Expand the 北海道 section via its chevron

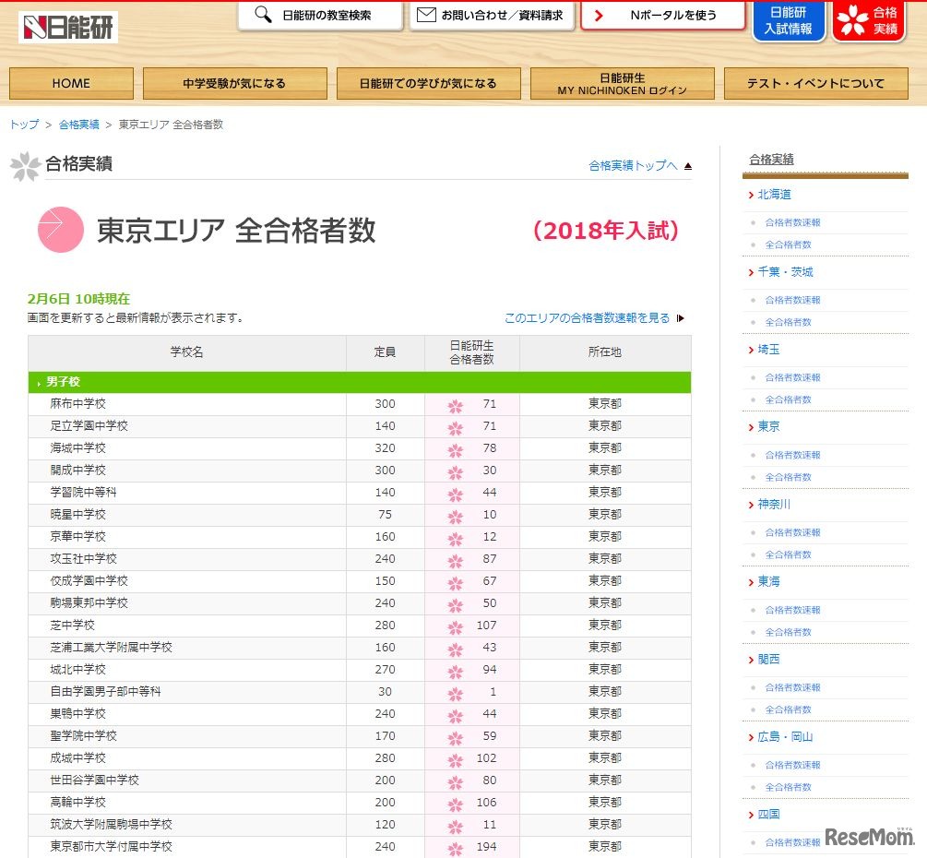751,195
